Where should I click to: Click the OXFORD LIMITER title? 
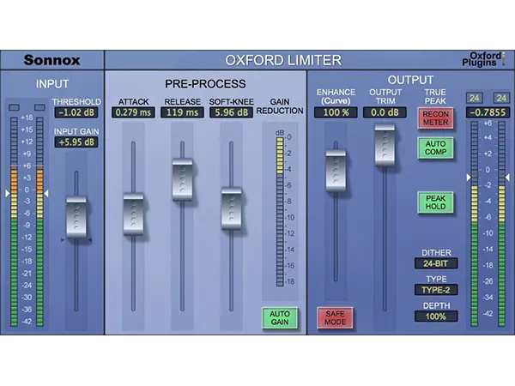(283, 60)
